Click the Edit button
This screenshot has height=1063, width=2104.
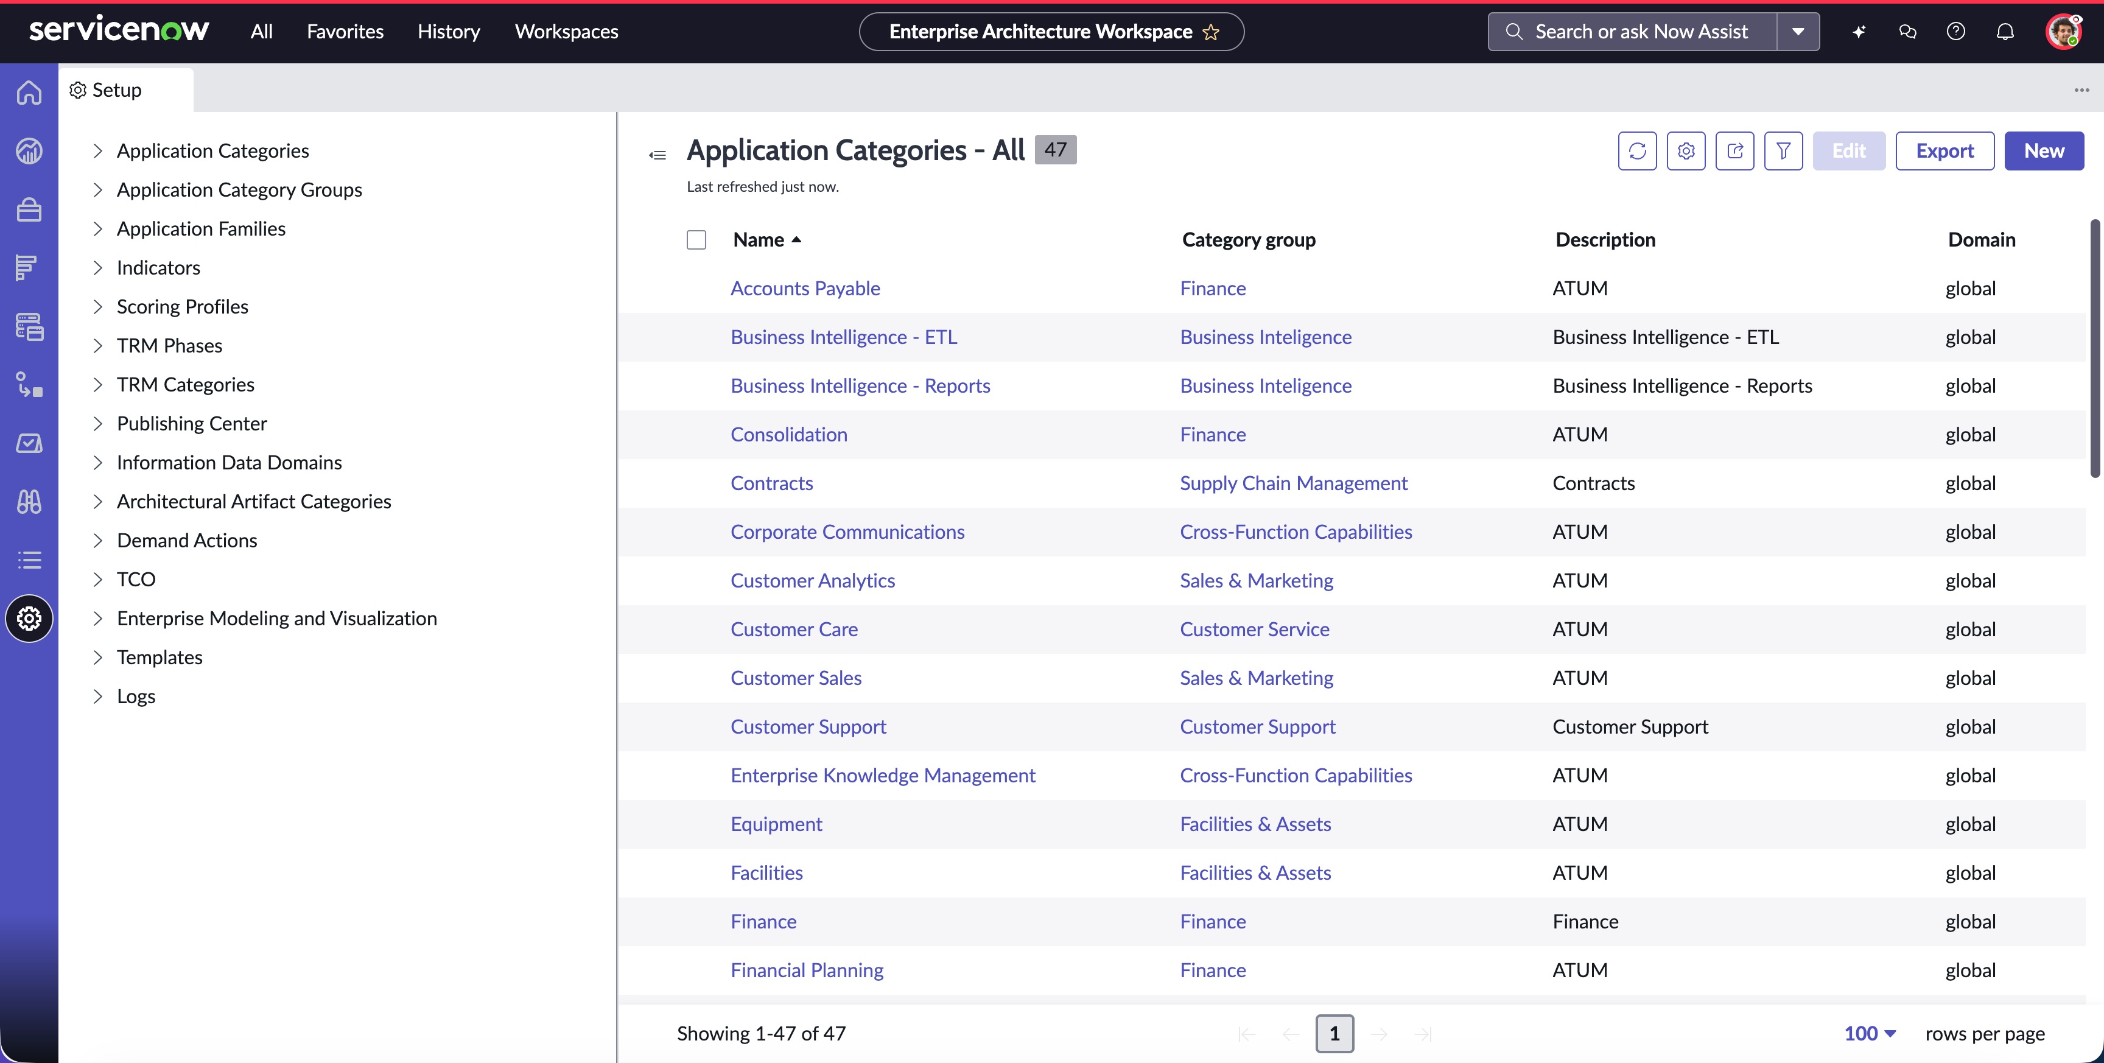pyautogui.click(x=1848, y=151)
